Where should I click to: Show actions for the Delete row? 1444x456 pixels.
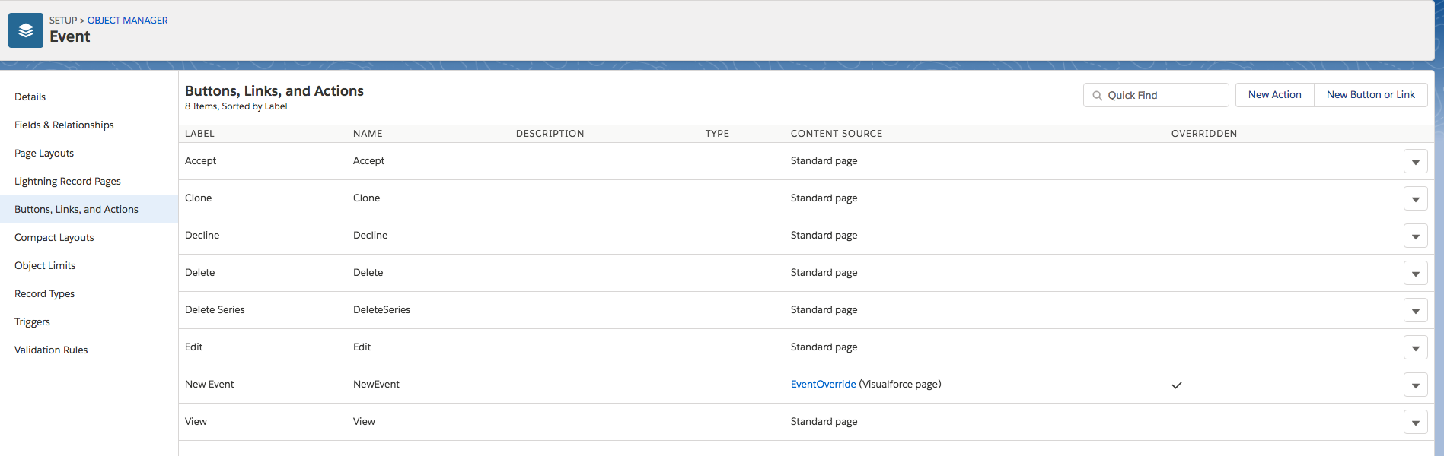[1415, 274]
